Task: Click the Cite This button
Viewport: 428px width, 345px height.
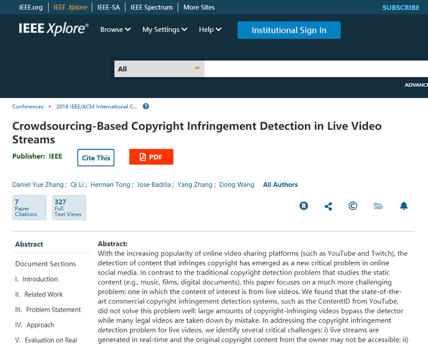Action: (x=96, y=158)
